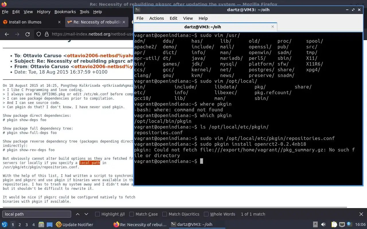Open the terminal View menu

click(x=188, y=18)
